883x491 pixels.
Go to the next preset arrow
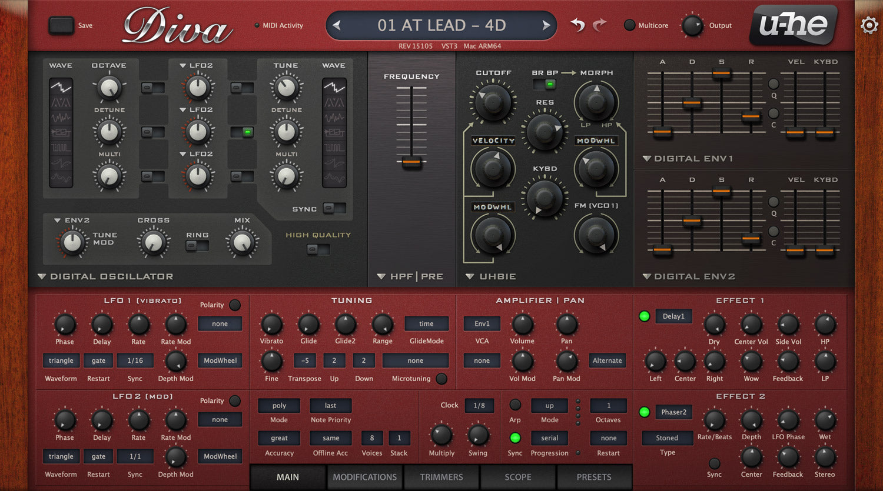[x=546, y=25]
